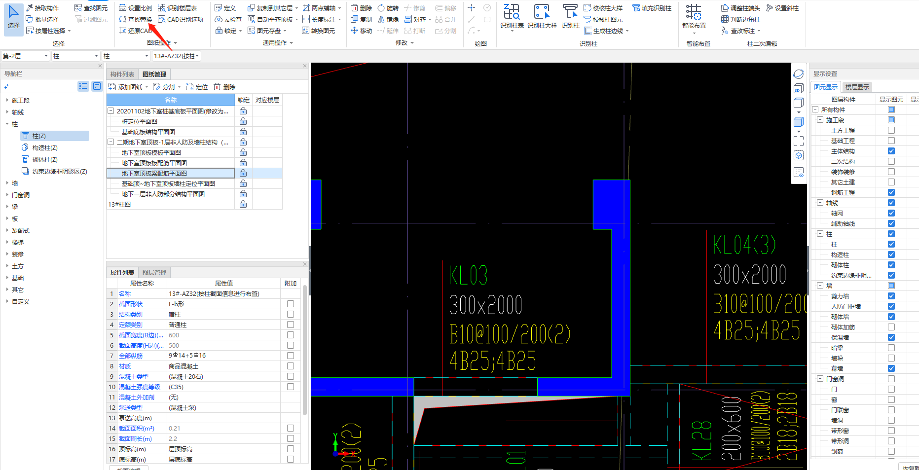Toggle 构造柱 display checkbox
This screenshot has height=470, width=919.
pyautogui.click(x=891, y=254)
